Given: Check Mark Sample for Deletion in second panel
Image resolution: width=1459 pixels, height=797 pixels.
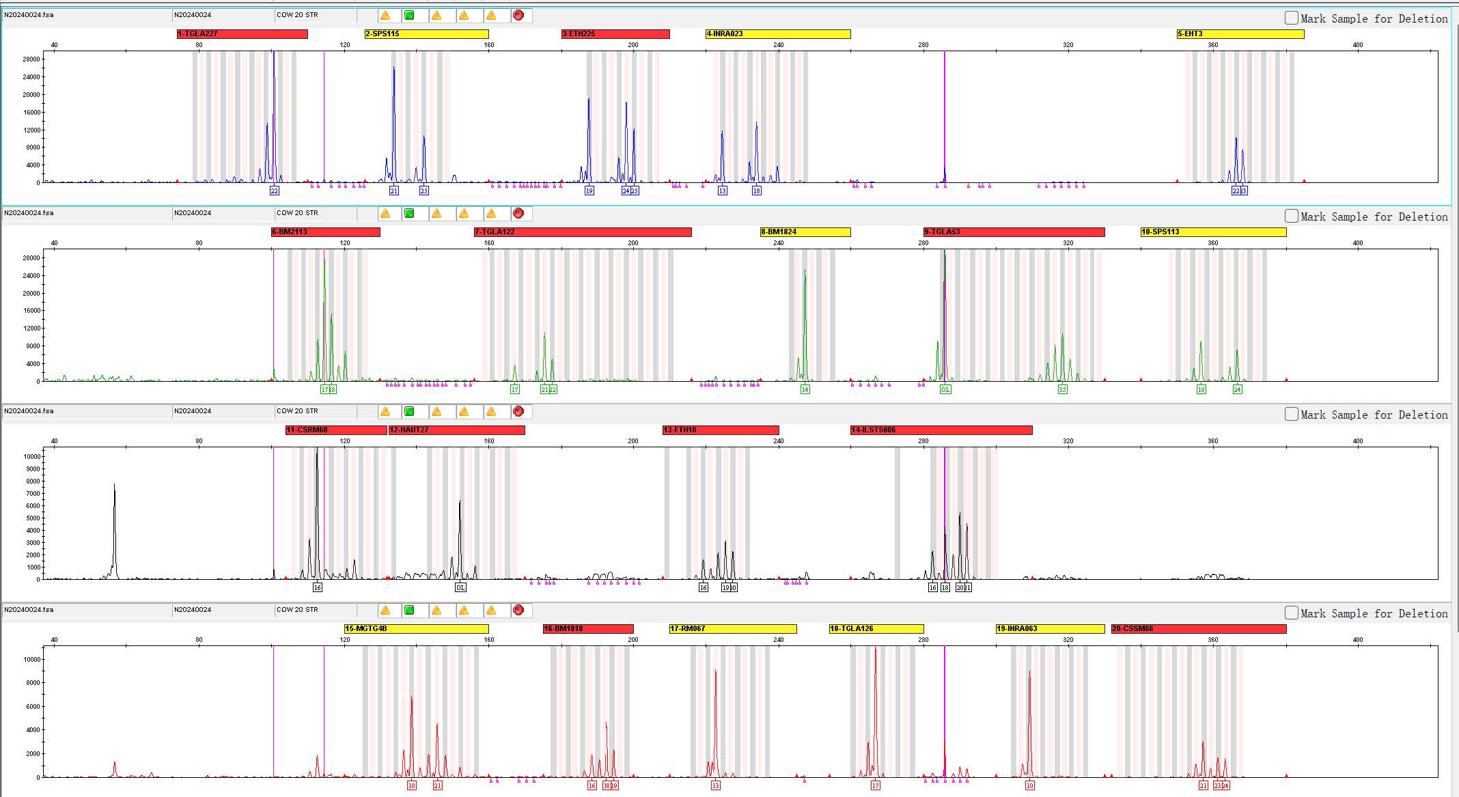Looking at the screenshot, I should point(1291,216).
